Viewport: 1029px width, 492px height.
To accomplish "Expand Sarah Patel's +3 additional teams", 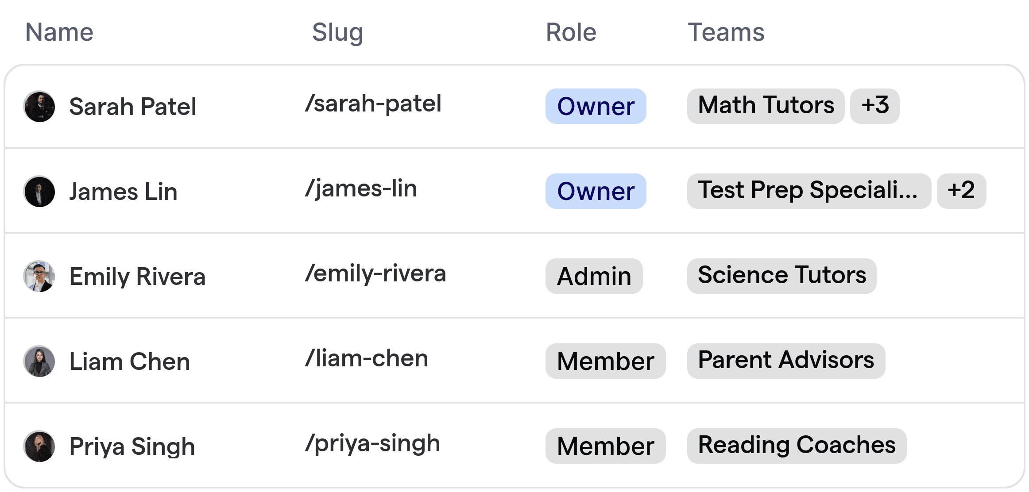I will 874,106.
